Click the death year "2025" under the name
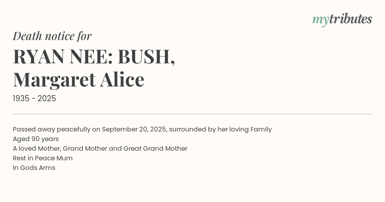 [47, 99]
